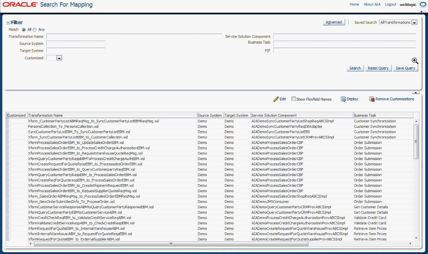Viewport: 428px width, 254px height.
Task: Click the Logout link
Action: click(x=390, y=4)
